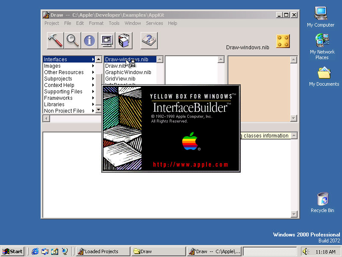Click the lower editor pane scroll up arrow
Screen dimensions: 342x257
(x=294, y=136)
